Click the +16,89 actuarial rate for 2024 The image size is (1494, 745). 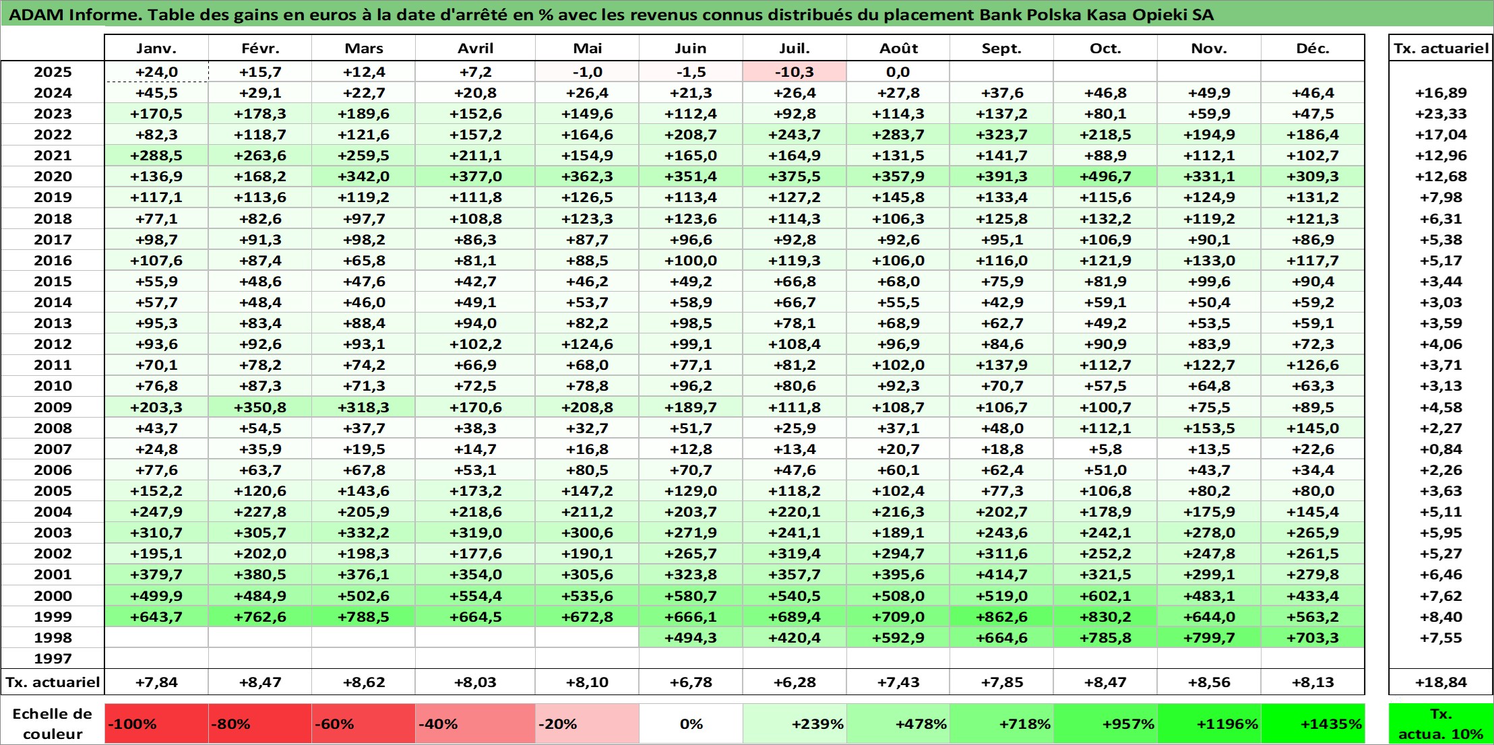(x=1441, y=92)
